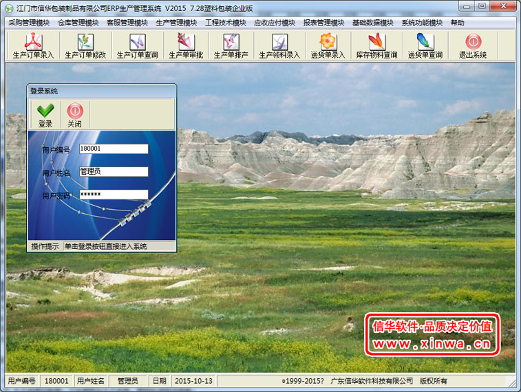Minimize the ERP main window
Viewport: 521px width, 392px height.
pos(466,6)
